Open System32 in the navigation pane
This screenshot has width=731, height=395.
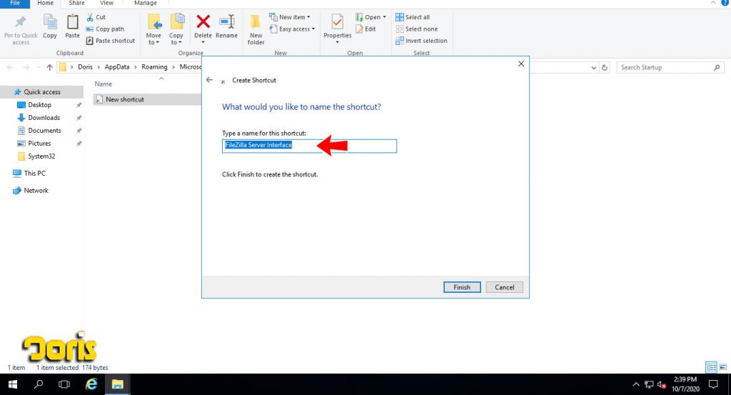point(41,156)
